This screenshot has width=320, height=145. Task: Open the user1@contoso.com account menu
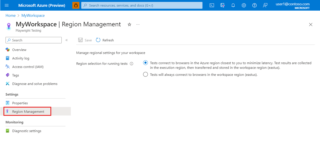pos(293,5)
